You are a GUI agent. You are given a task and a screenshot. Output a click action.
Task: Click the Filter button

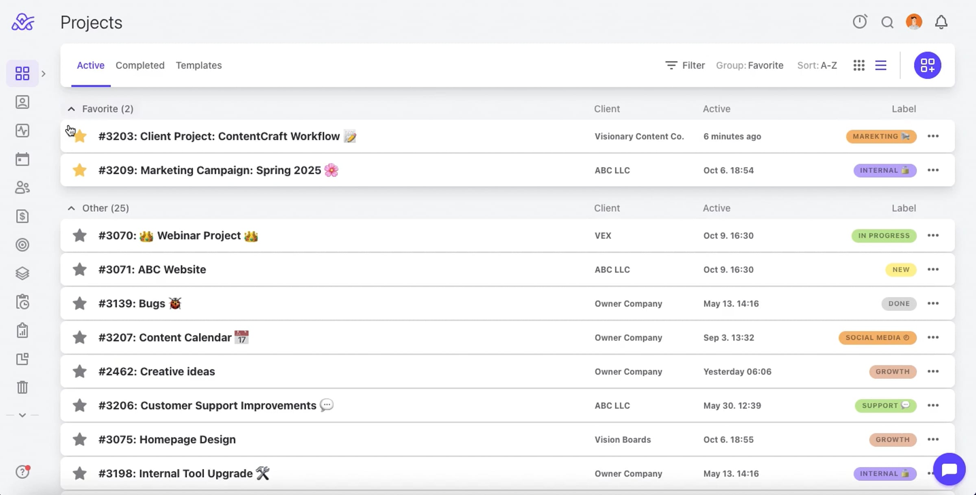coord(685,65)
